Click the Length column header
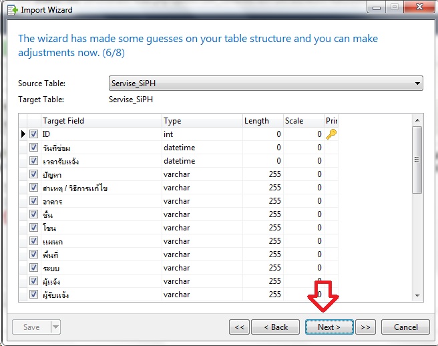 click(262, 121)
